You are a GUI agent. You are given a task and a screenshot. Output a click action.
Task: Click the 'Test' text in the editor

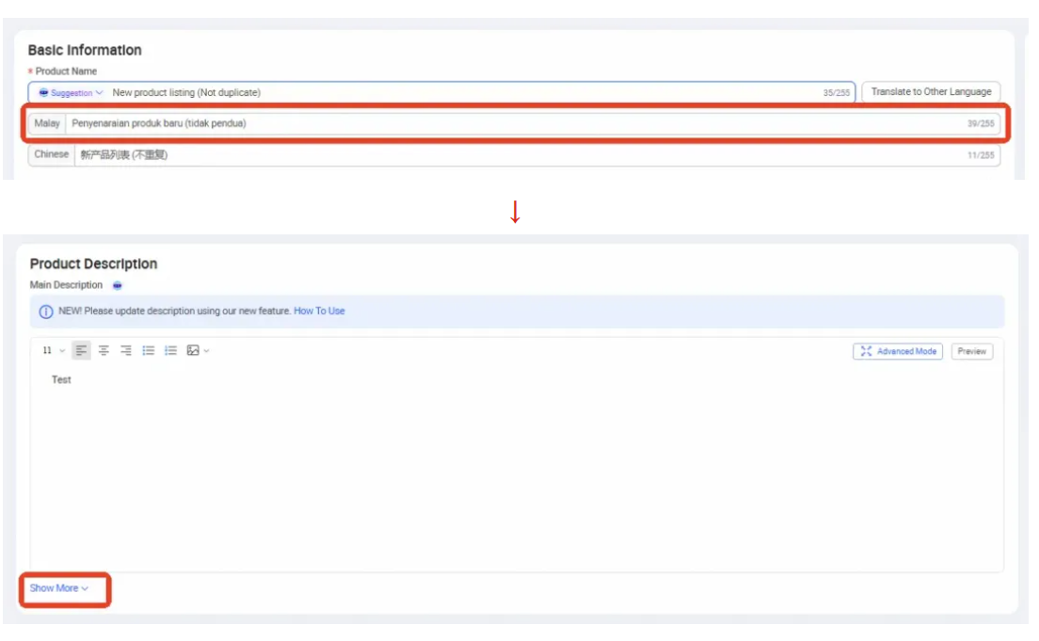(x=61, y=380)
